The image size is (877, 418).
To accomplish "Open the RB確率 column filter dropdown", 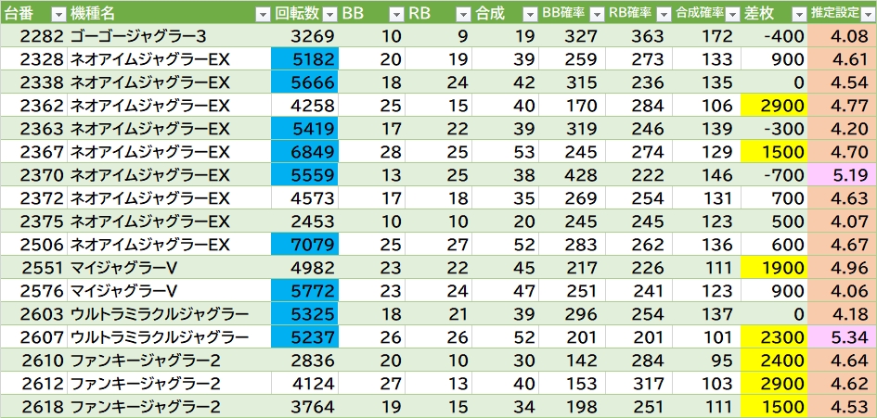I will pyautogui.click(x=663, y=14).
